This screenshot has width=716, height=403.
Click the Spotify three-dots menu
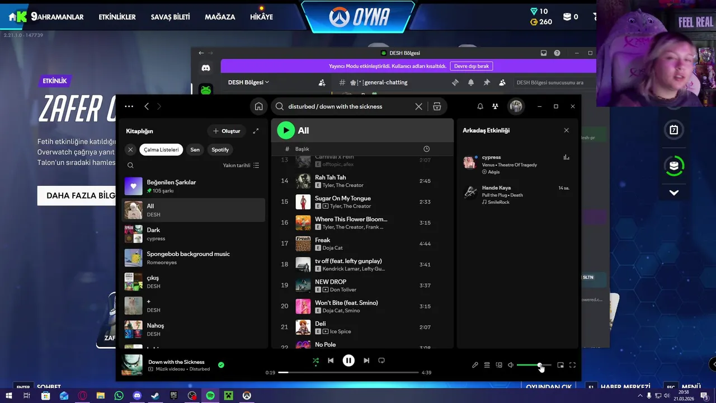coord(129,106)
